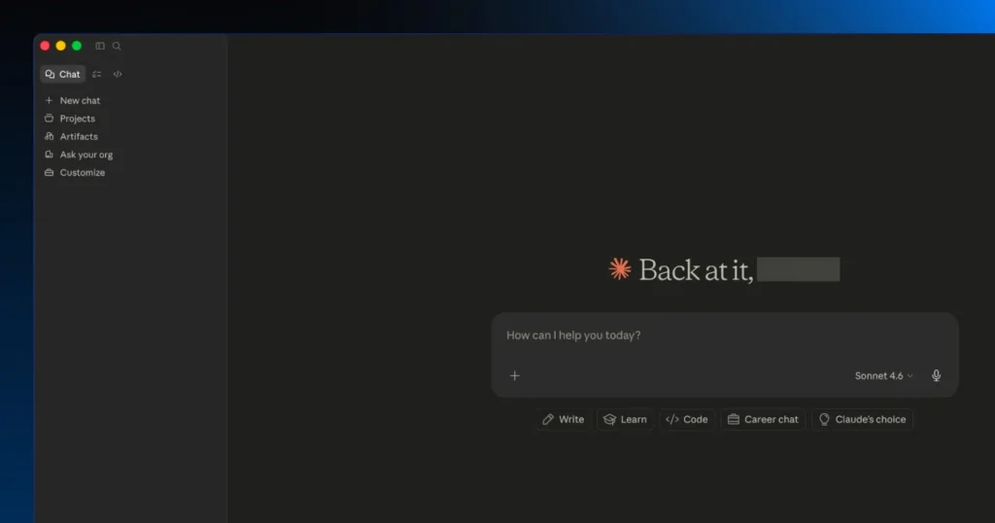Switch to the tasks list tab icon
Viewport: 995px width, 523px height.
tap(96, 74)
